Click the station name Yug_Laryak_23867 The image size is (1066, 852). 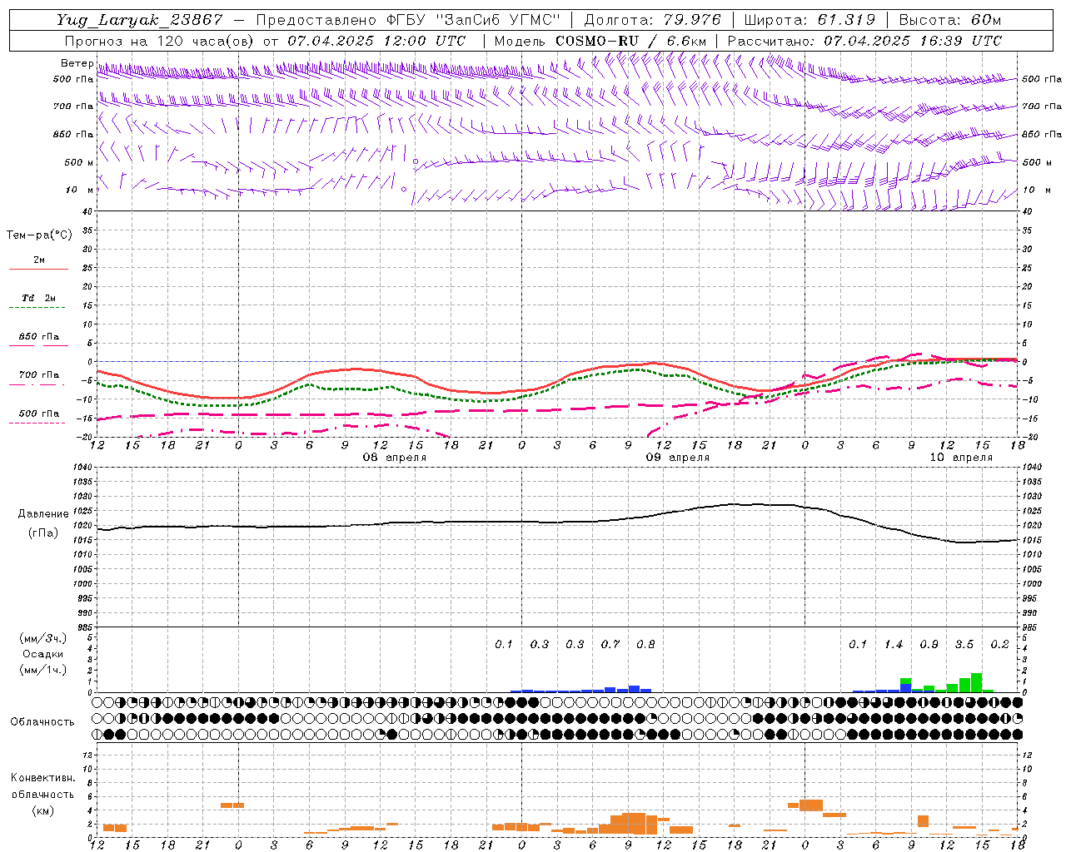click(140, 20)
